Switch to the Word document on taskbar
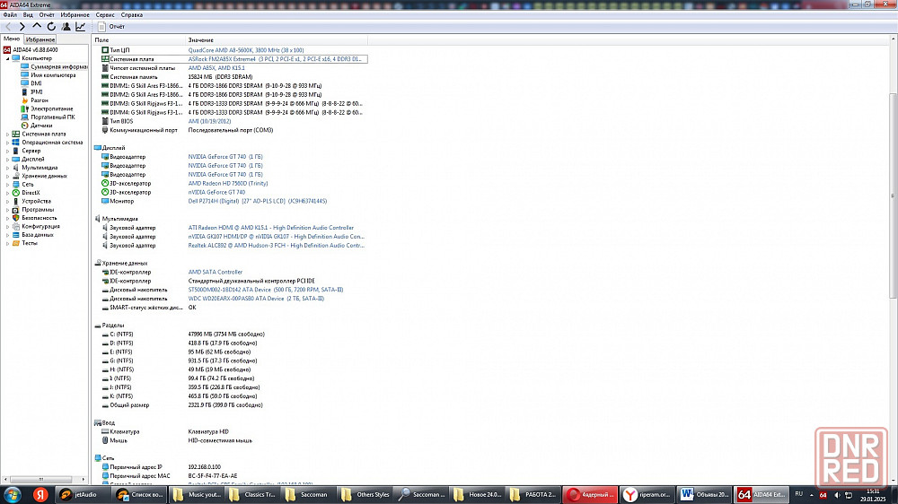 [704, 495]
